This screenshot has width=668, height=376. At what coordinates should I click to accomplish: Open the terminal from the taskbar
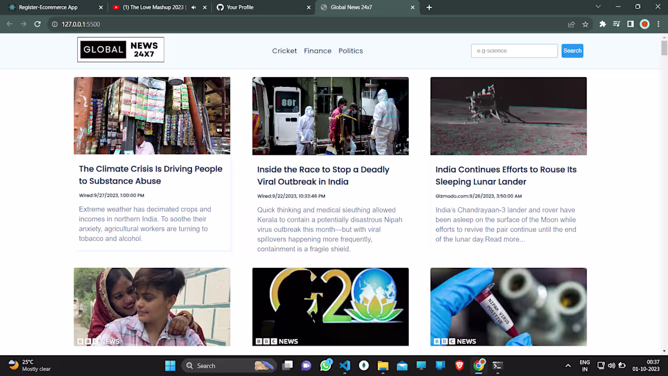coord(497,365)
